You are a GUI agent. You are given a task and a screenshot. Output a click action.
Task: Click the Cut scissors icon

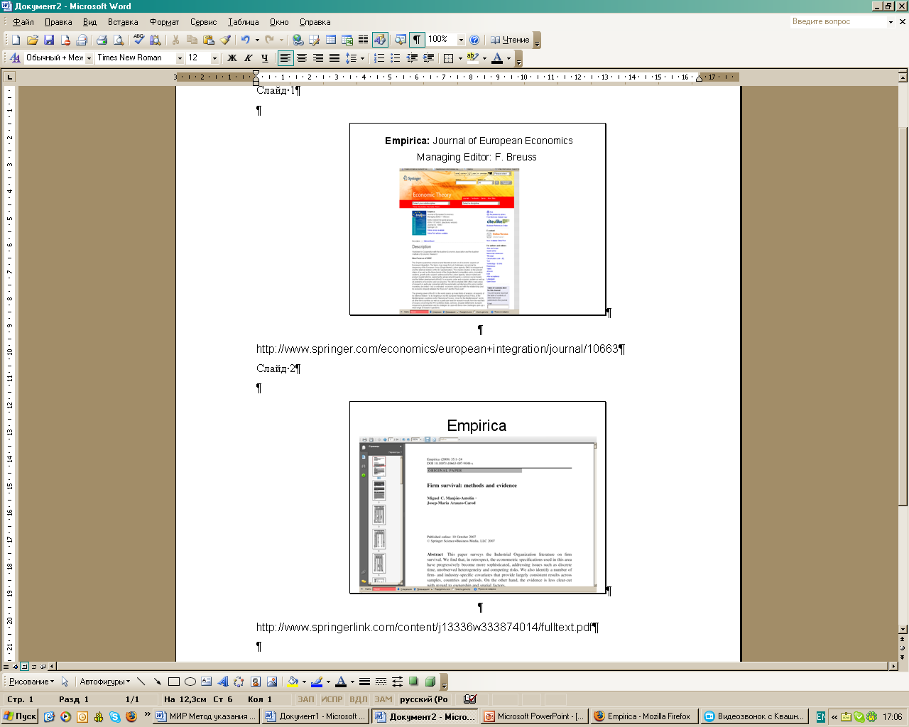pos(175,40)
